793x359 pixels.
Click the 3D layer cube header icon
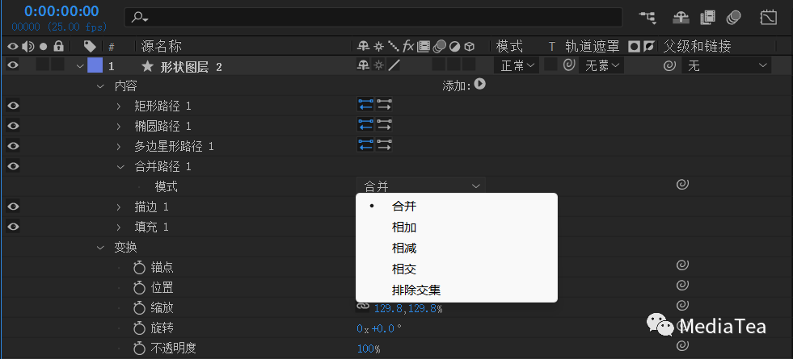pyautogui.click(x=470, y=47)
